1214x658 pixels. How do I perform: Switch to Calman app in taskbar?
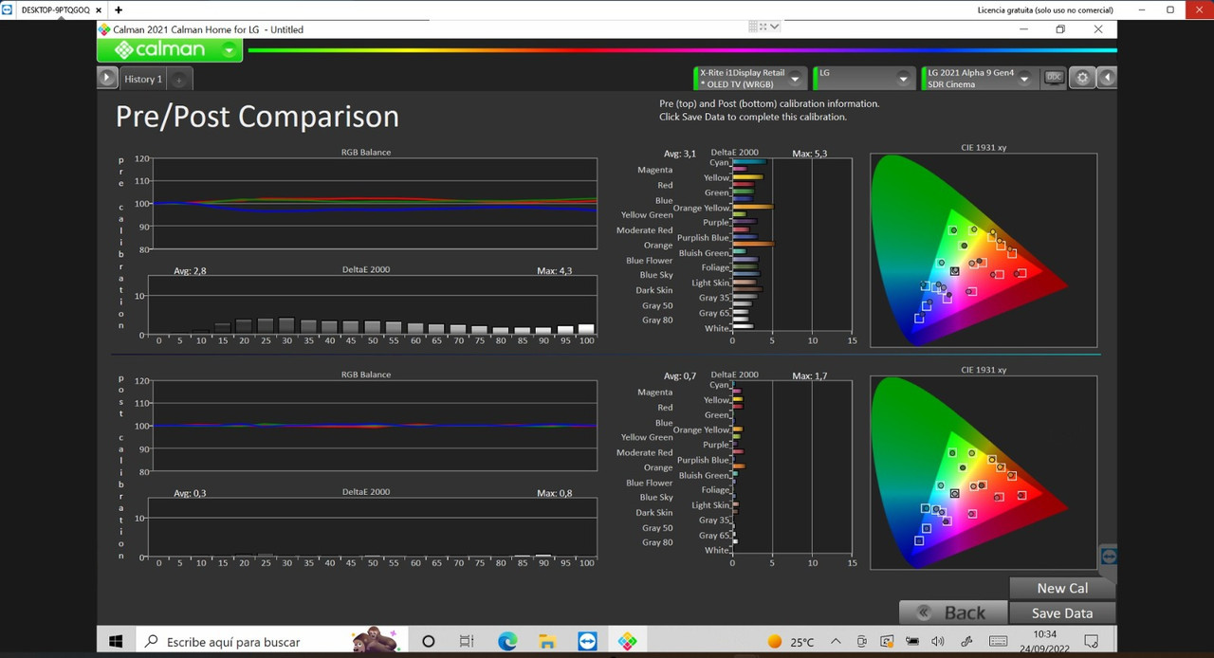(x=627, y=642)
